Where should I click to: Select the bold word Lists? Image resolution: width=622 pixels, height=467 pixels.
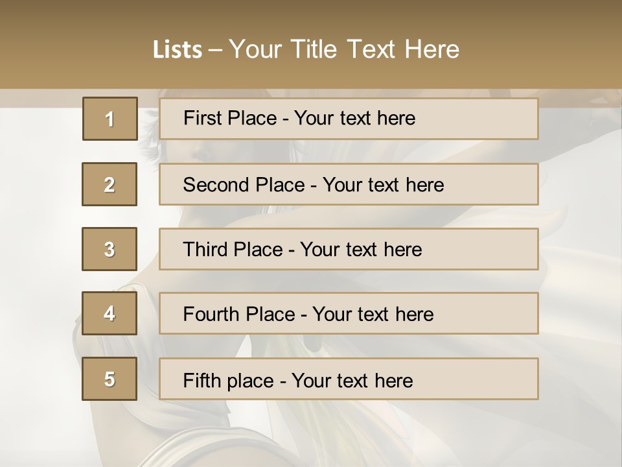tap(178, 50)
